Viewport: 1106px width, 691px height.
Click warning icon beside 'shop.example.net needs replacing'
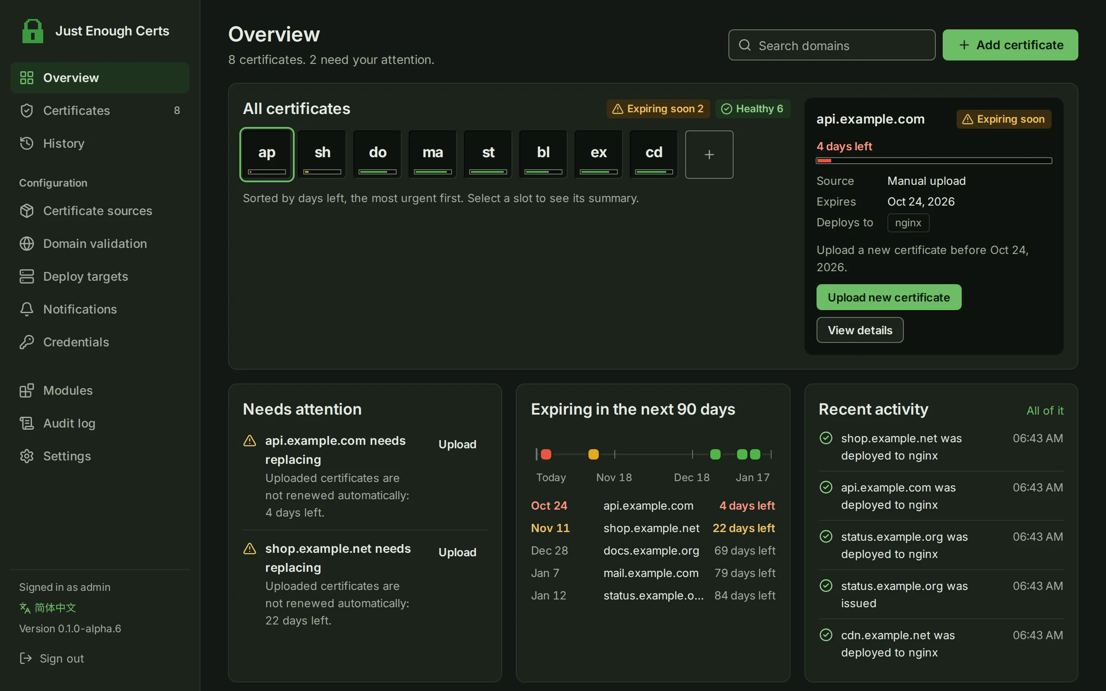point(250,548)
